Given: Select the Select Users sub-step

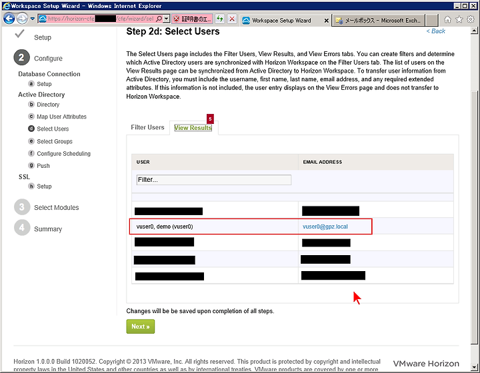Looking at the screenshot, I should (x=49, y=129).
